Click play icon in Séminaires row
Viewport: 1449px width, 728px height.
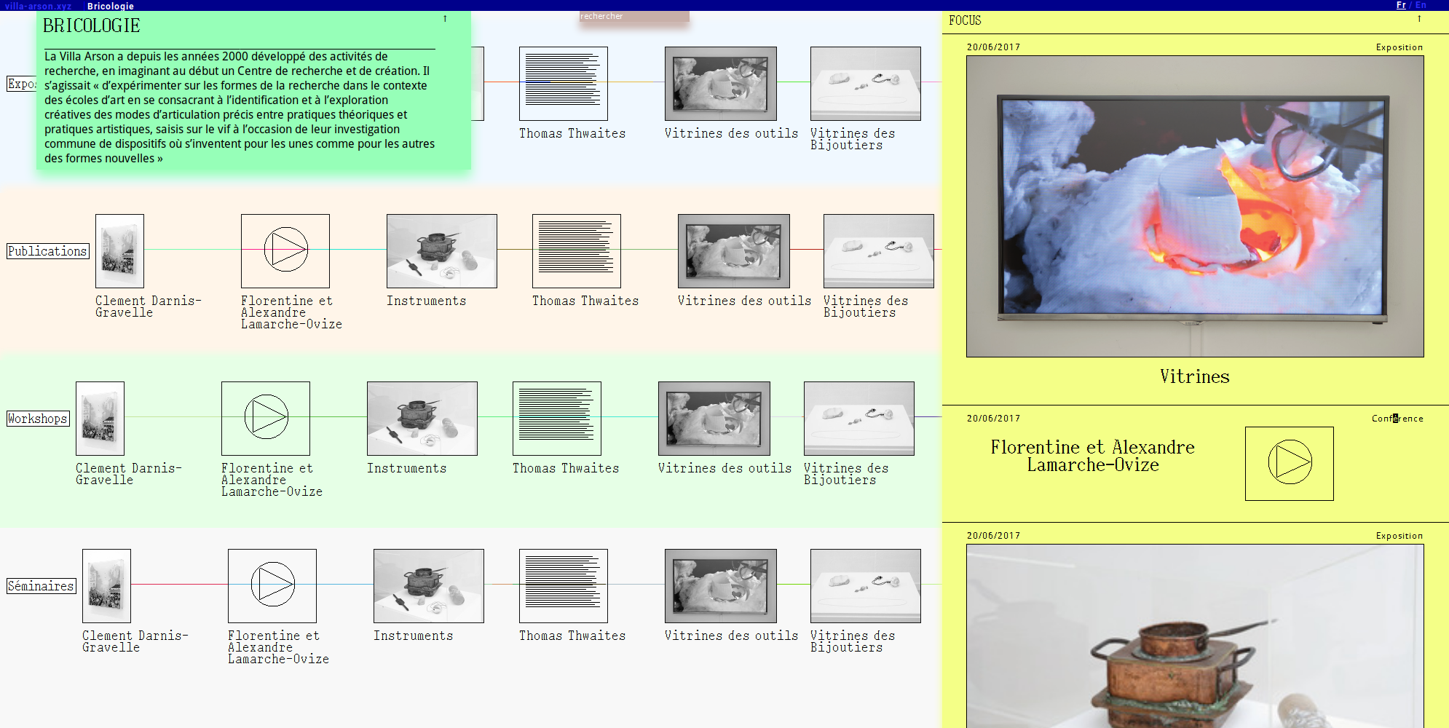coord(272,585)
